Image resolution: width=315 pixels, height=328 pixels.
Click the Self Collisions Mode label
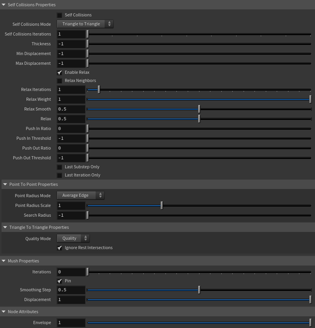click(32, 24)
